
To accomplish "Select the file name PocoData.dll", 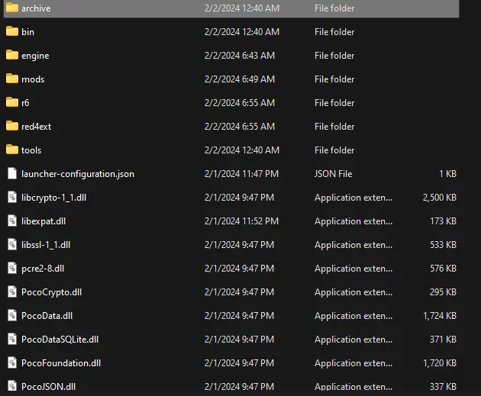I will [x=47, y=316].
